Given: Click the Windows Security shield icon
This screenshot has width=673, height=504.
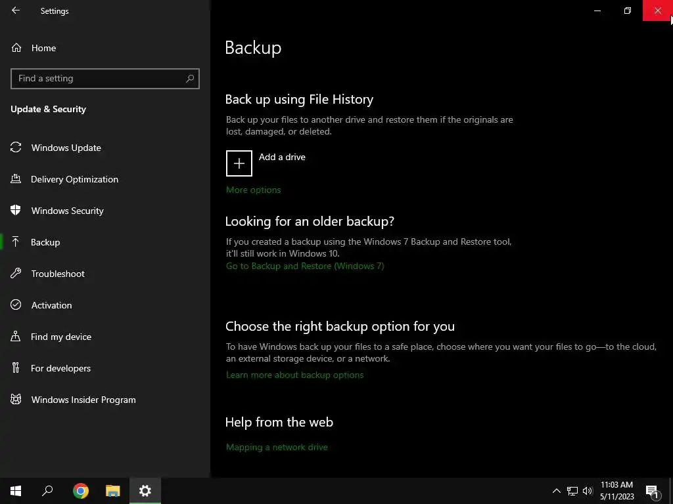Looking at the screenshot, I should pos(16,210).
